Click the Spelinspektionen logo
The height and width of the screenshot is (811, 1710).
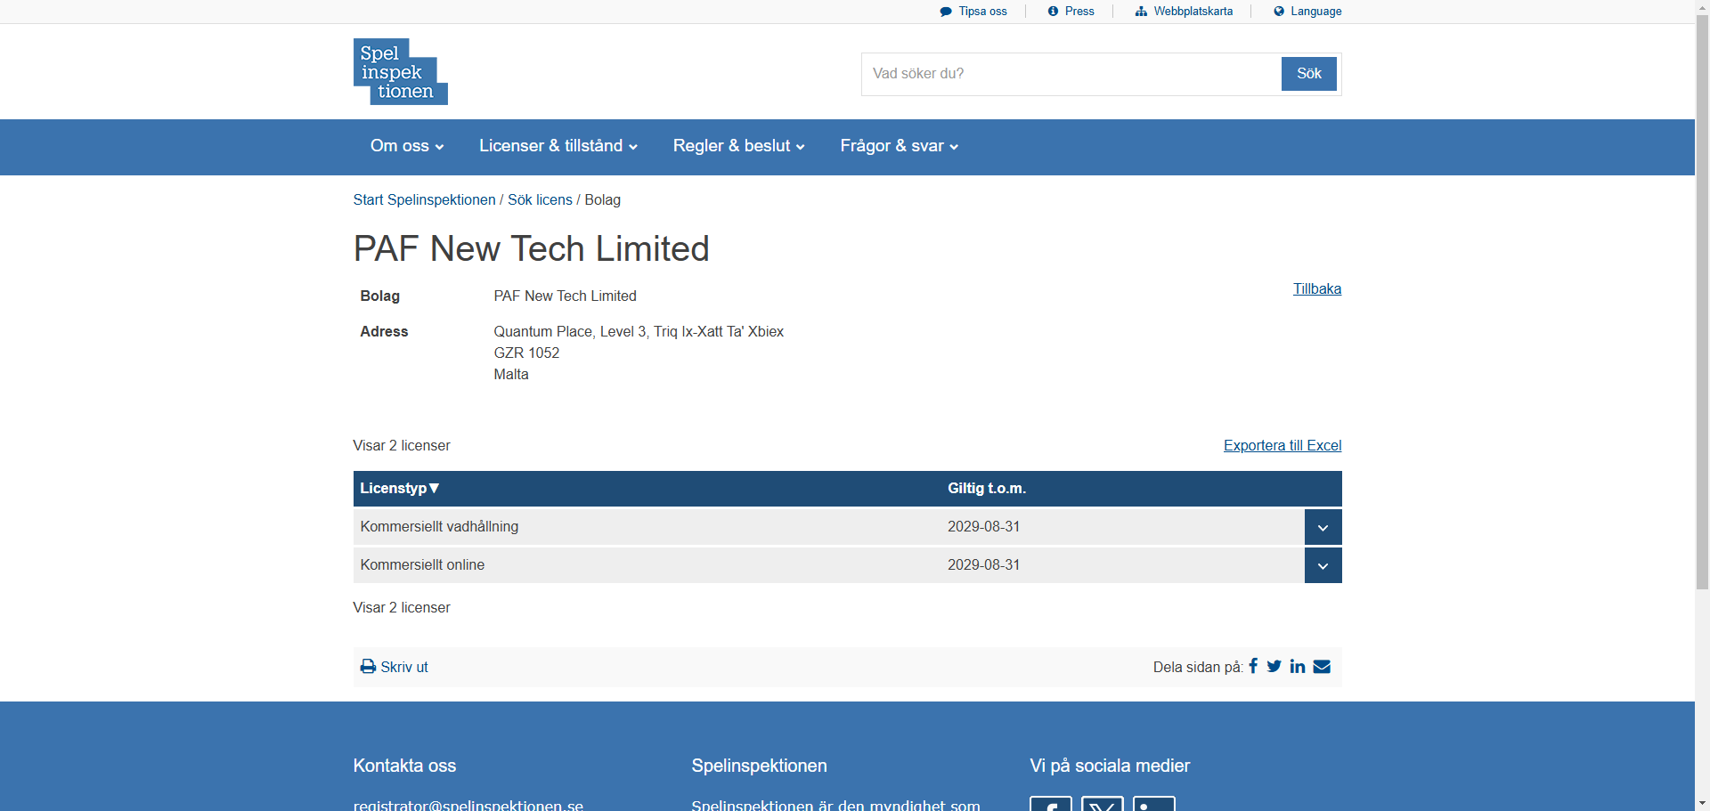tap(400, 71)
